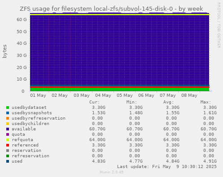This screenshot has height=177, width=223.
Task: Click the Cur: column header
Action: 95,102
